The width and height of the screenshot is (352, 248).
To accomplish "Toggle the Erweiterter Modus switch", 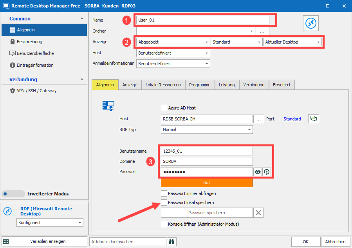I will 13,194.
